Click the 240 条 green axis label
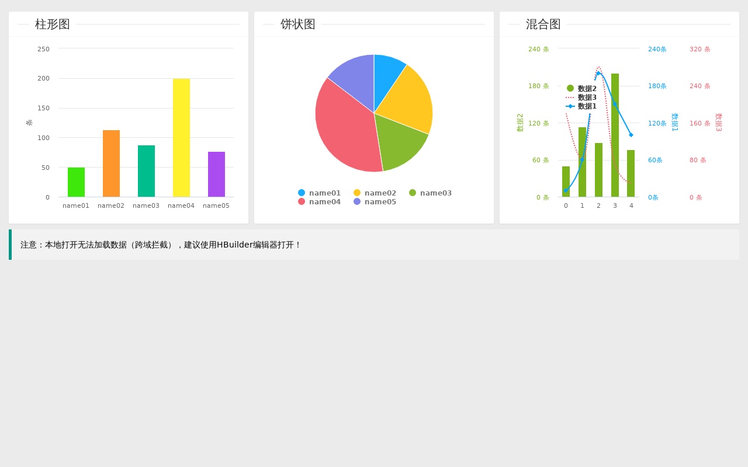The image size is (748, 467). click(x=539, y=49)
